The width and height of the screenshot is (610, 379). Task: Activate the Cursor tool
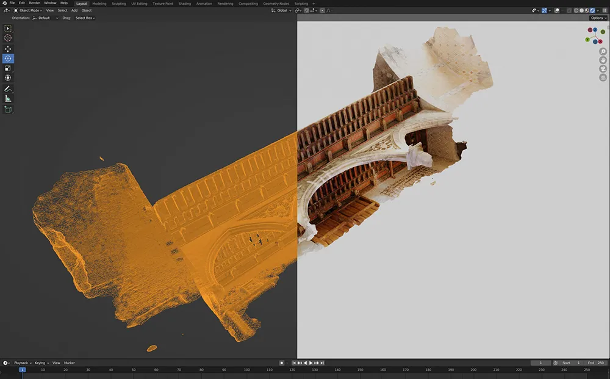coord(8,38)
